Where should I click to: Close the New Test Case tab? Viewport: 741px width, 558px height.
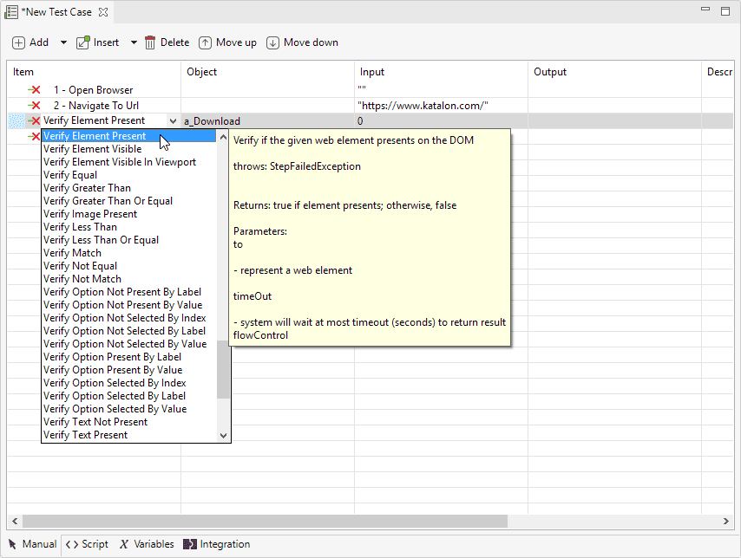pyautogui.click(x=103, y=12)
